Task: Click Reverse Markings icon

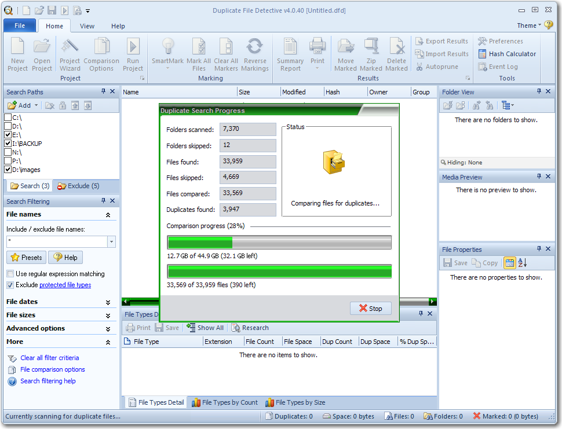Action: 255,54
